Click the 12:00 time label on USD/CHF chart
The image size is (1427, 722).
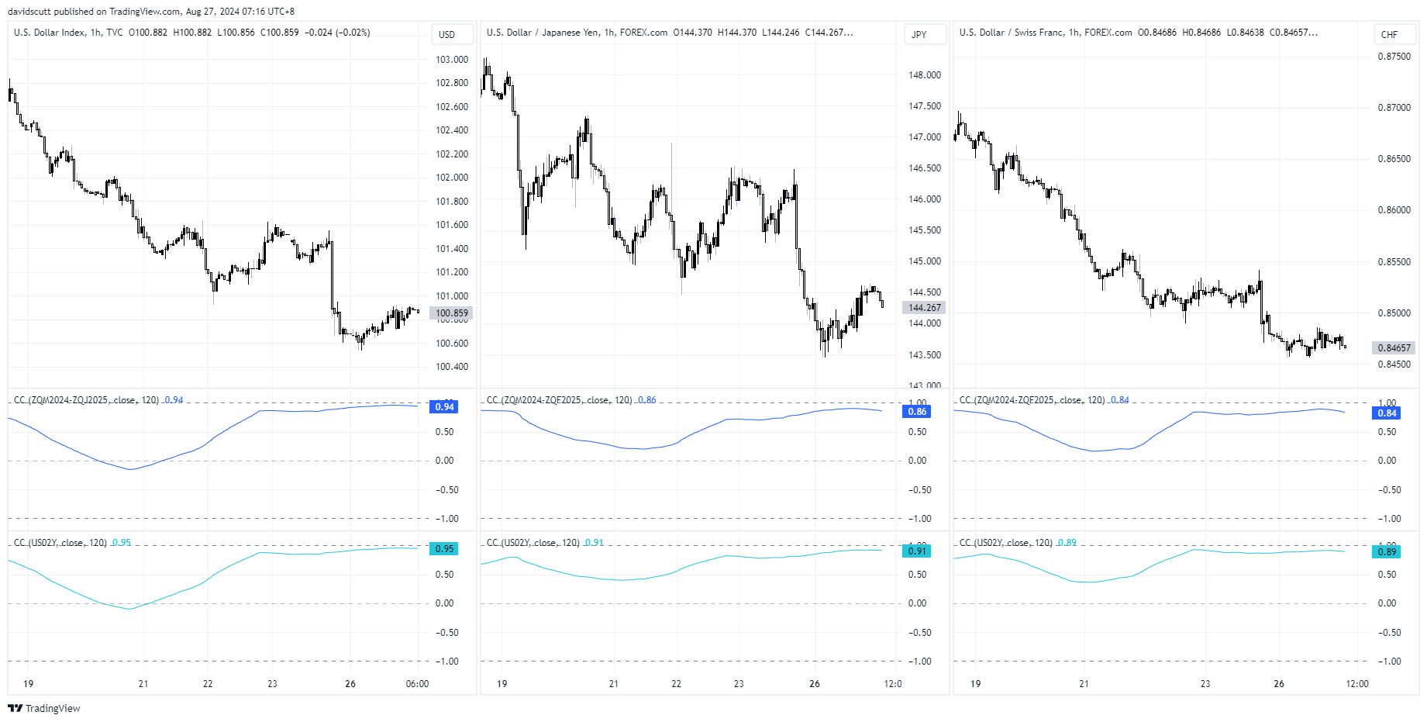(x=1357, y=684)
